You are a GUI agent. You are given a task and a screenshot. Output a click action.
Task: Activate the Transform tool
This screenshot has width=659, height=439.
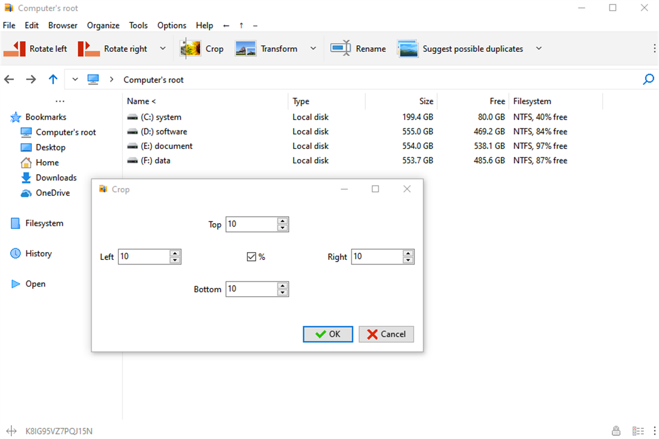(268, 49)
